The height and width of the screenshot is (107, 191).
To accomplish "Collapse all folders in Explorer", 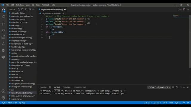I will click(x=30, y=9).
